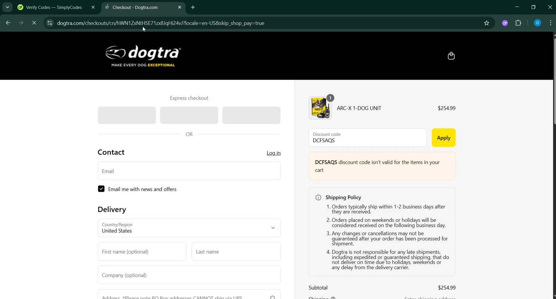Click the first express checkout button
The height and width of the screenshot is (299, 556).
127,115
